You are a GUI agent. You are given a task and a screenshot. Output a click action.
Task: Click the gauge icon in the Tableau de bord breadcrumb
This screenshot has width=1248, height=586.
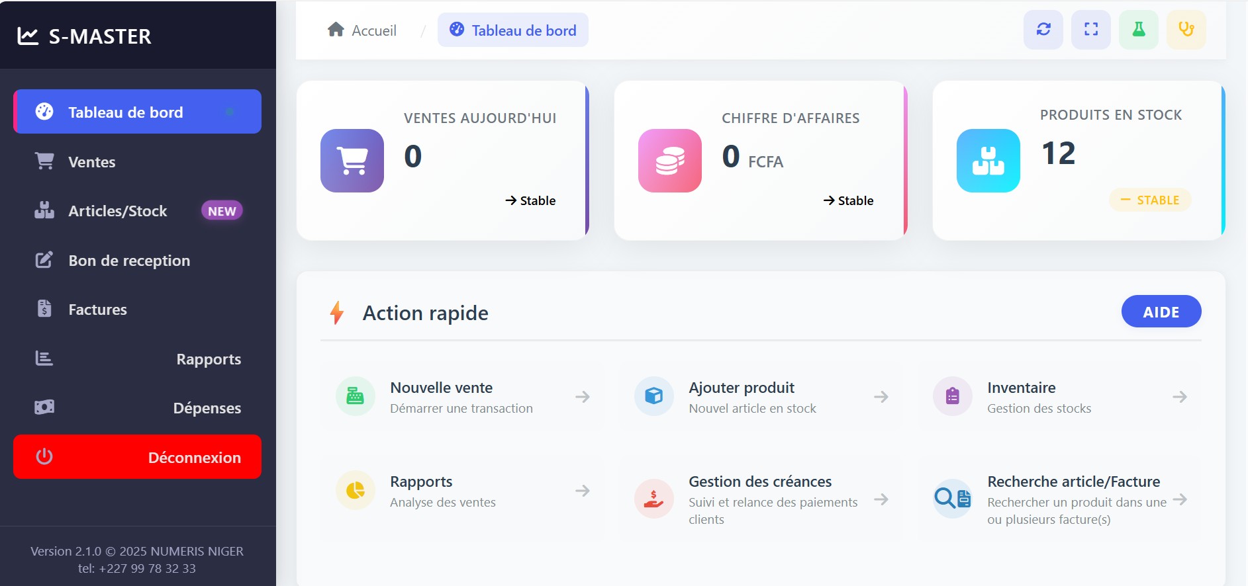pos(457,30)
